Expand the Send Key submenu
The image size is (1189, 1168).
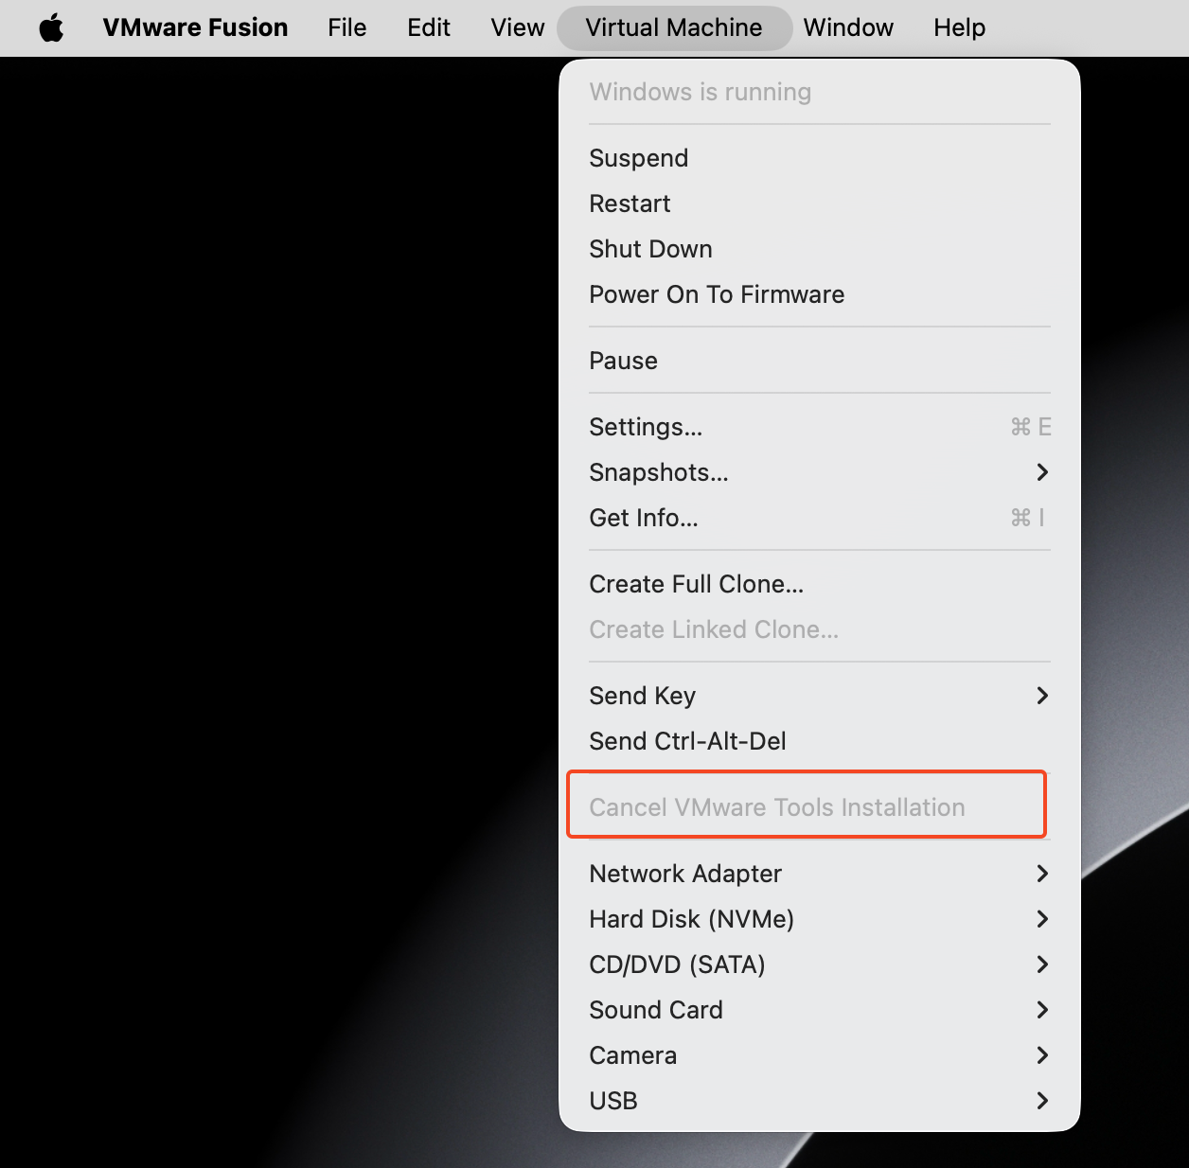pyautogui.click(x=820, y=696)
